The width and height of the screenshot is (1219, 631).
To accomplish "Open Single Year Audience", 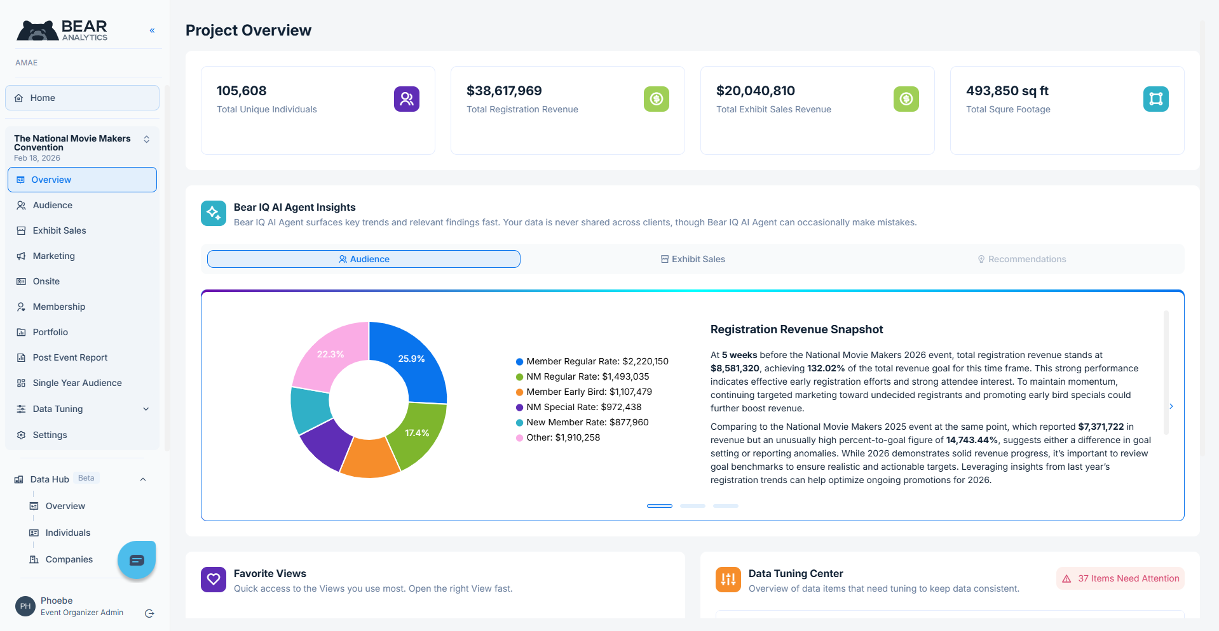I will pos(82,383).
